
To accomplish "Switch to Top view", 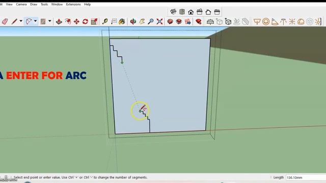I will [182, 12].
